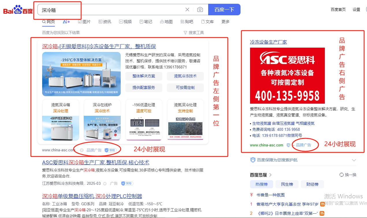Select the 网页 tab
This screenshot has width=367, height=218.
49,22
